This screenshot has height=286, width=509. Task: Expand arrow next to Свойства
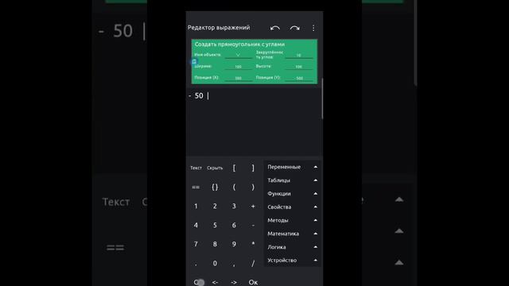[x=315, y=207]
